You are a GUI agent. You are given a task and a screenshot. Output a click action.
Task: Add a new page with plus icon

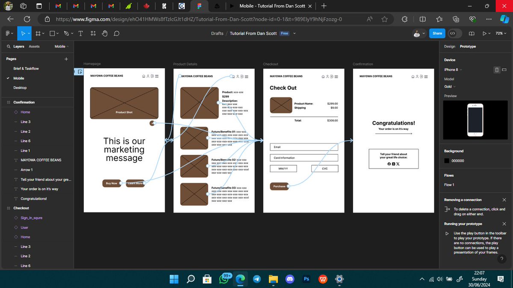coord(66,59)
